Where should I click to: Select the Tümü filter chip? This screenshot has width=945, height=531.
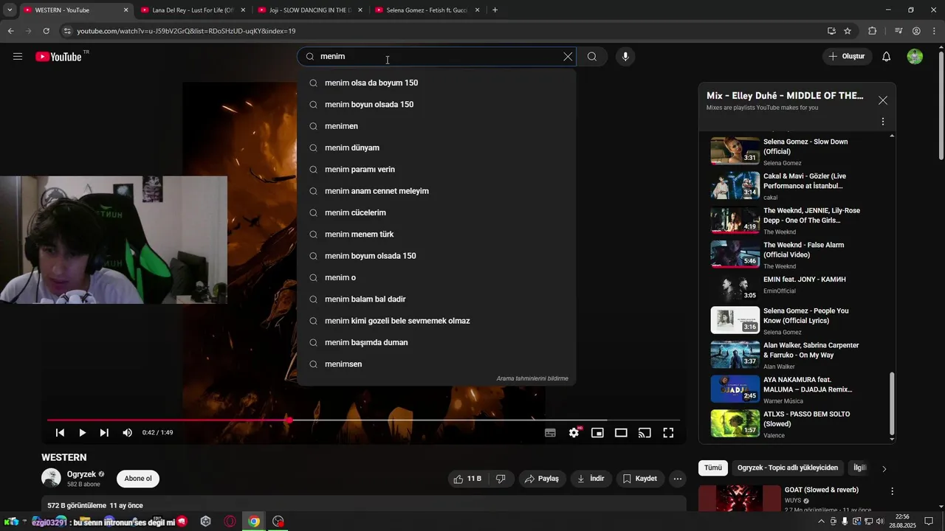(x=712, y=468)
